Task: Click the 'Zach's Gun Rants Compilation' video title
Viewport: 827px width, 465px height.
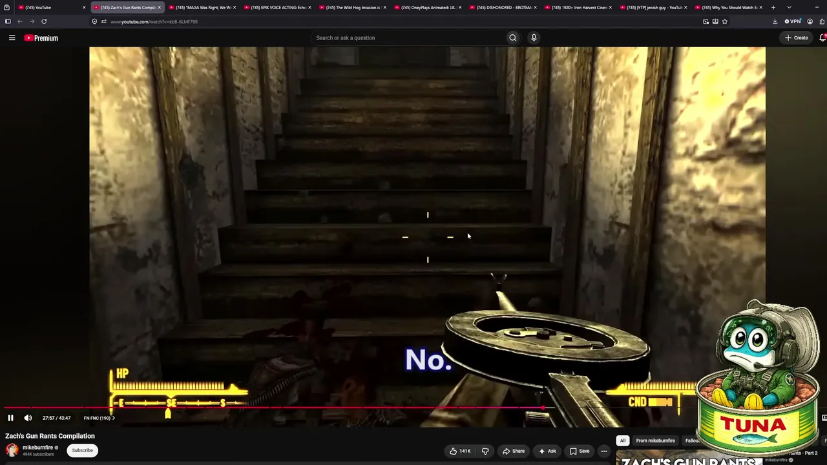Action: pos(50,436)
